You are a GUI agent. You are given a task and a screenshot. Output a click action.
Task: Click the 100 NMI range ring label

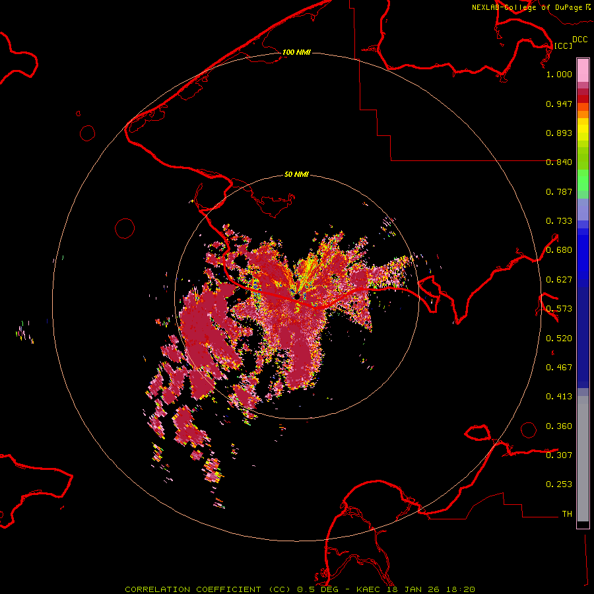pos(296,52)
